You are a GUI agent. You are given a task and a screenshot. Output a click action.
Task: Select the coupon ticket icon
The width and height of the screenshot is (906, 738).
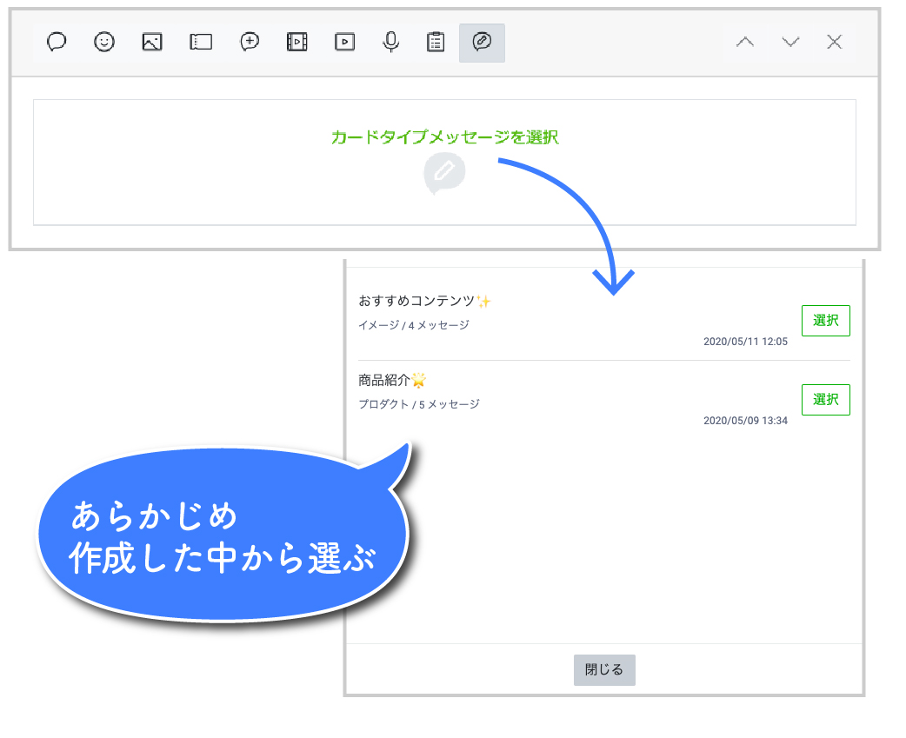(201, 42)
